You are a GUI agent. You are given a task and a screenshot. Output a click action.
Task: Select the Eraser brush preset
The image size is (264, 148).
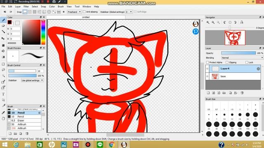pyautogui.click(x=24, y=120)
